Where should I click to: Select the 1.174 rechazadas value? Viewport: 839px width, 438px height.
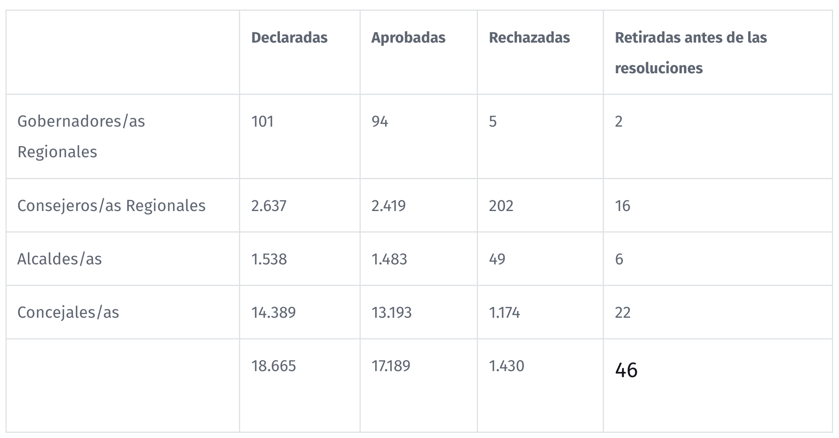504,313
